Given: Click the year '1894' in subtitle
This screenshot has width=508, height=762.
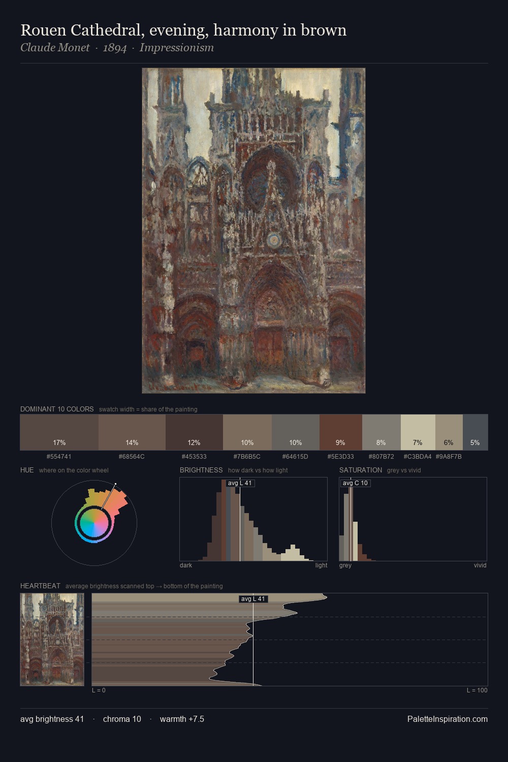Looking at the screenshot, I should click(x=115, y=48).
